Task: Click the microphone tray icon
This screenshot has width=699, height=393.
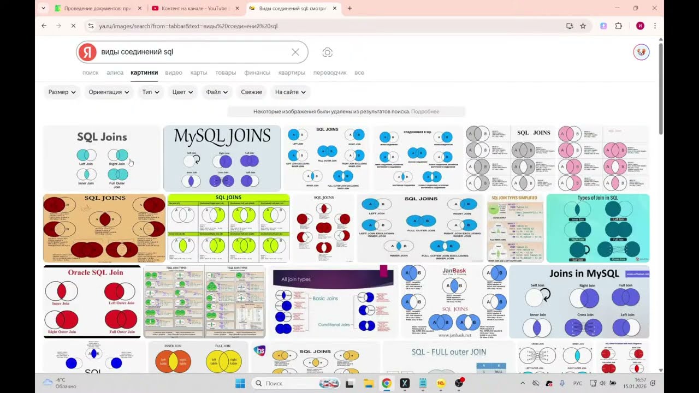Action: (x=562, y=383)
